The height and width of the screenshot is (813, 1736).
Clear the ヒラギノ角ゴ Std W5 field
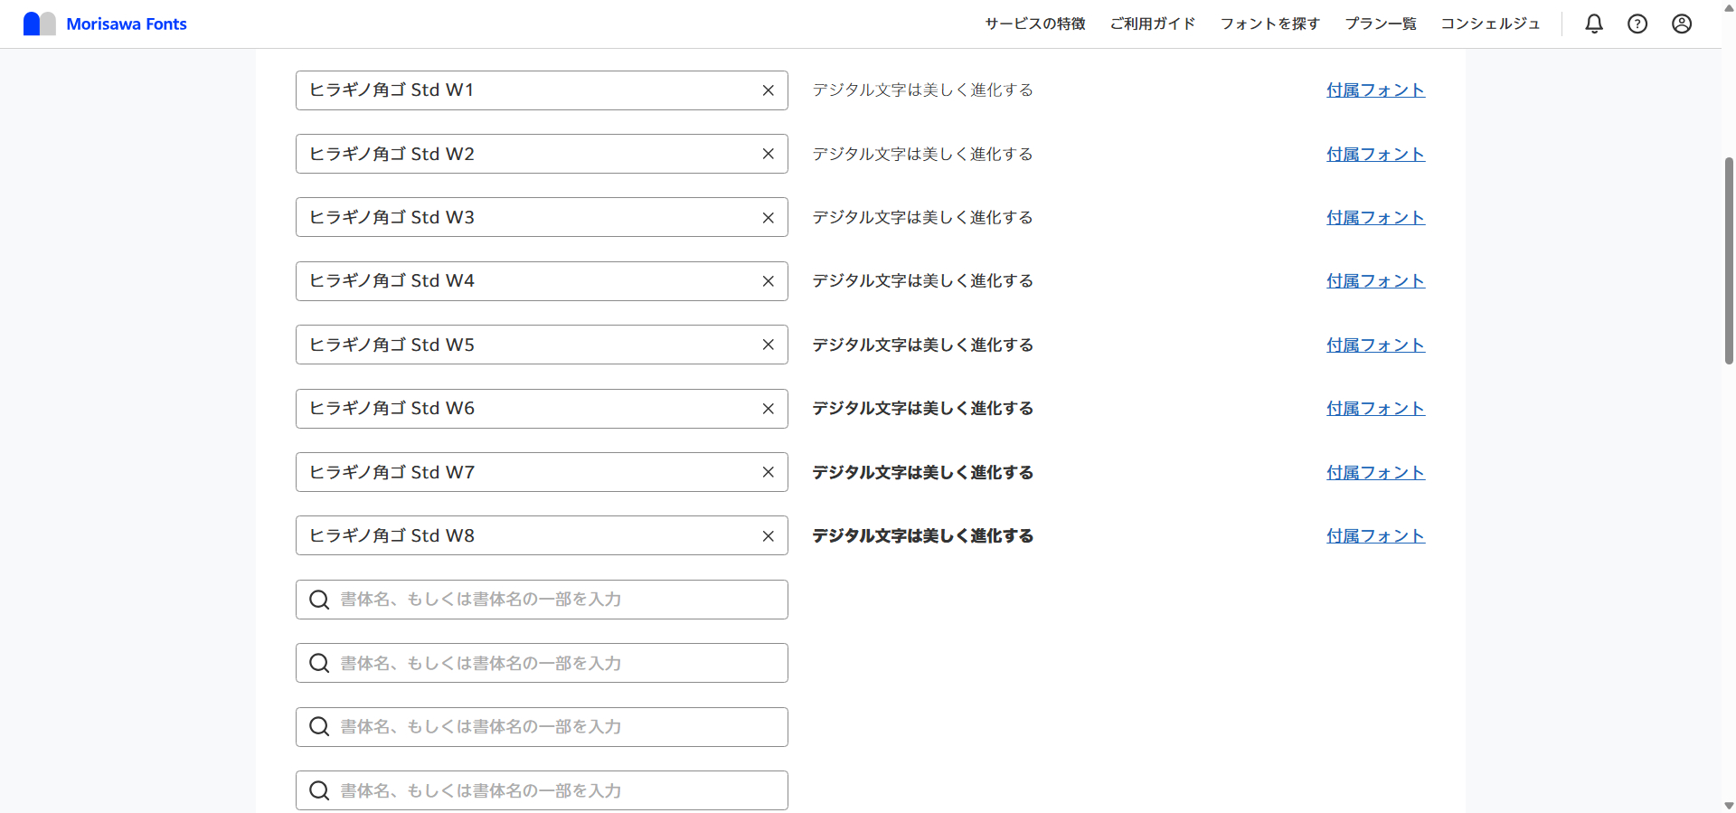[x=768, y=345]
